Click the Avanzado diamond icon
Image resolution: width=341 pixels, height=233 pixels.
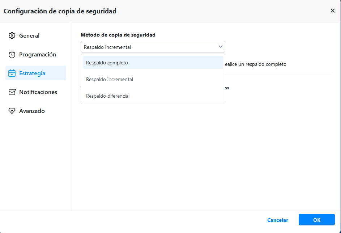click(12, 111)
